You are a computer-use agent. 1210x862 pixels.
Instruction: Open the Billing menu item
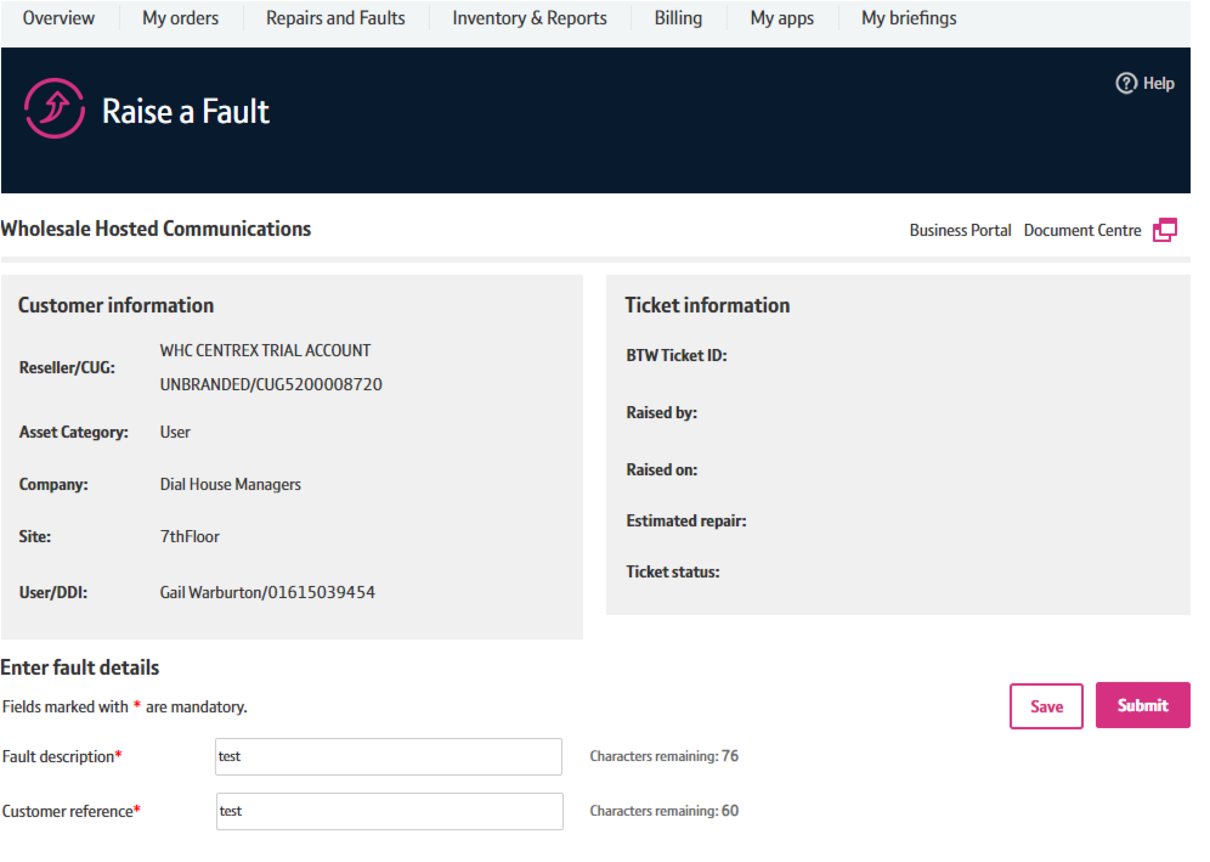(x=678, y=18)
